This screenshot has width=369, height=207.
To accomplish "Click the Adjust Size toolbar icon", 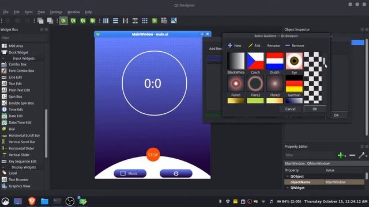I will click(174, 21).
